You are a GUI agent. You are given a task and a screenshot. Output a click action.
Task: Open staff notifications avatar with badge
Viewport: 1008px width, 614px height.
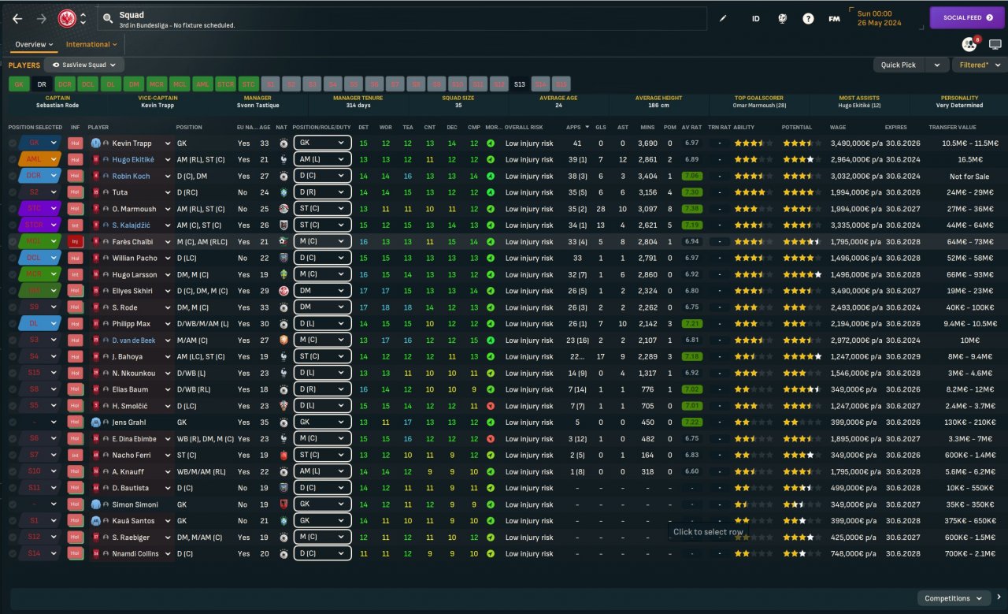tap(969, 44)
